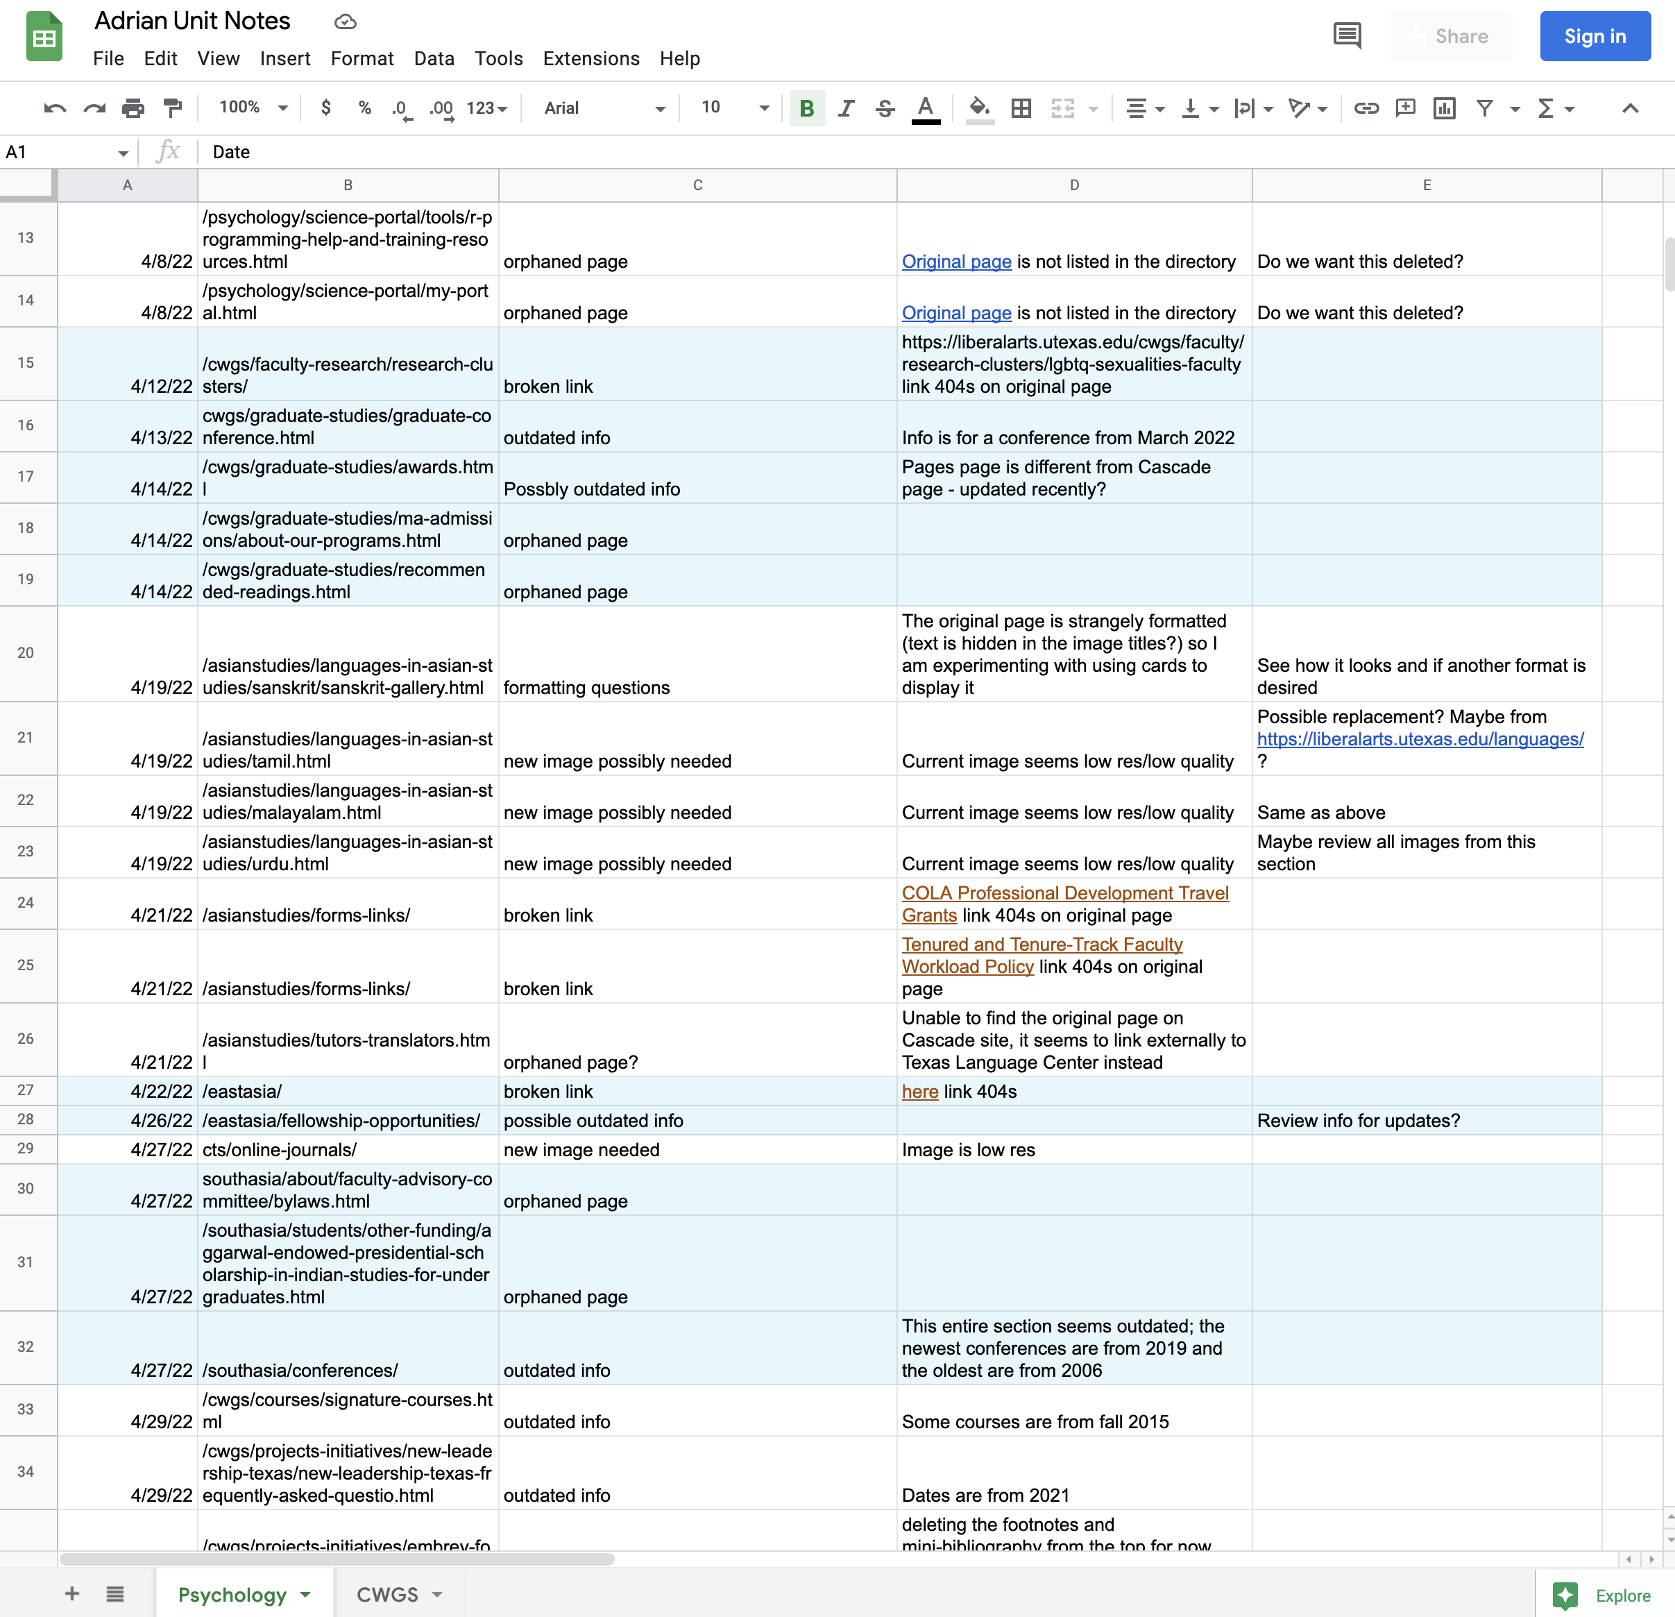
Task: Click the formula bar containing Date
Action: pos(936,152)
